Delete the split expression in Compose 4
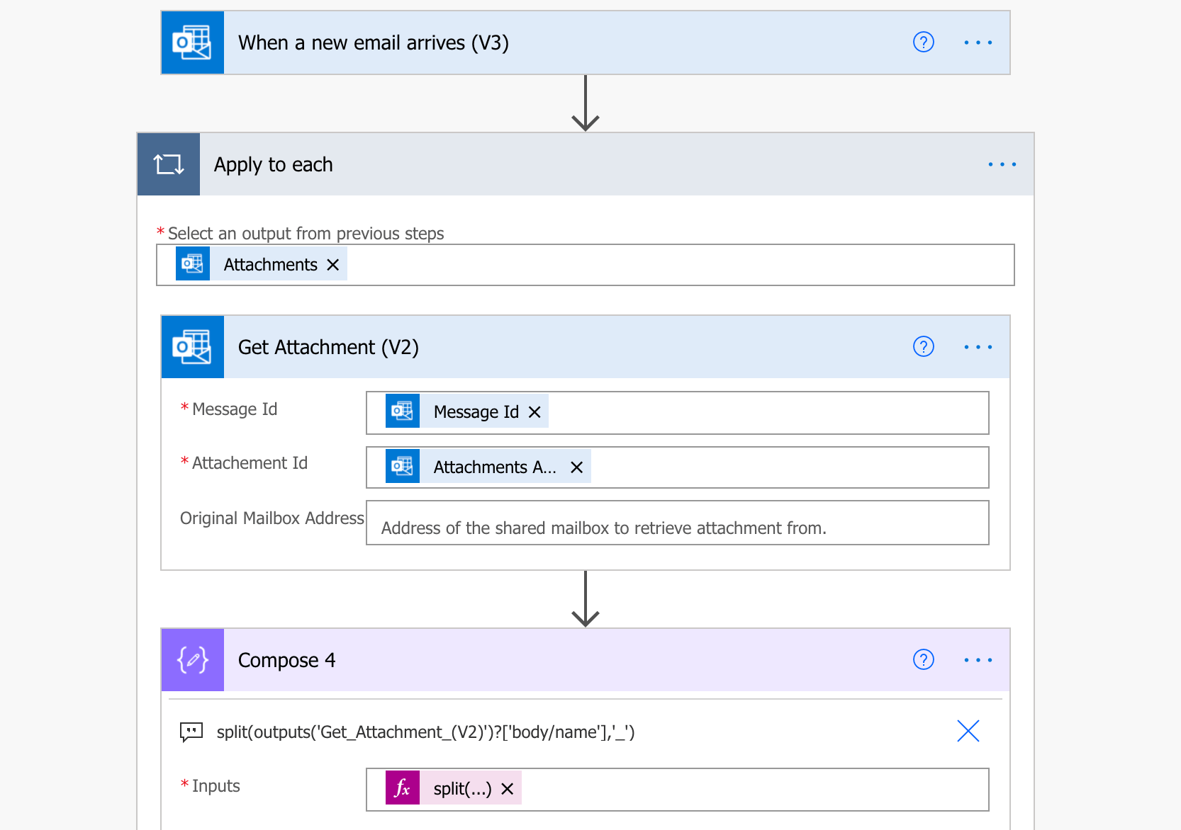 968,732
